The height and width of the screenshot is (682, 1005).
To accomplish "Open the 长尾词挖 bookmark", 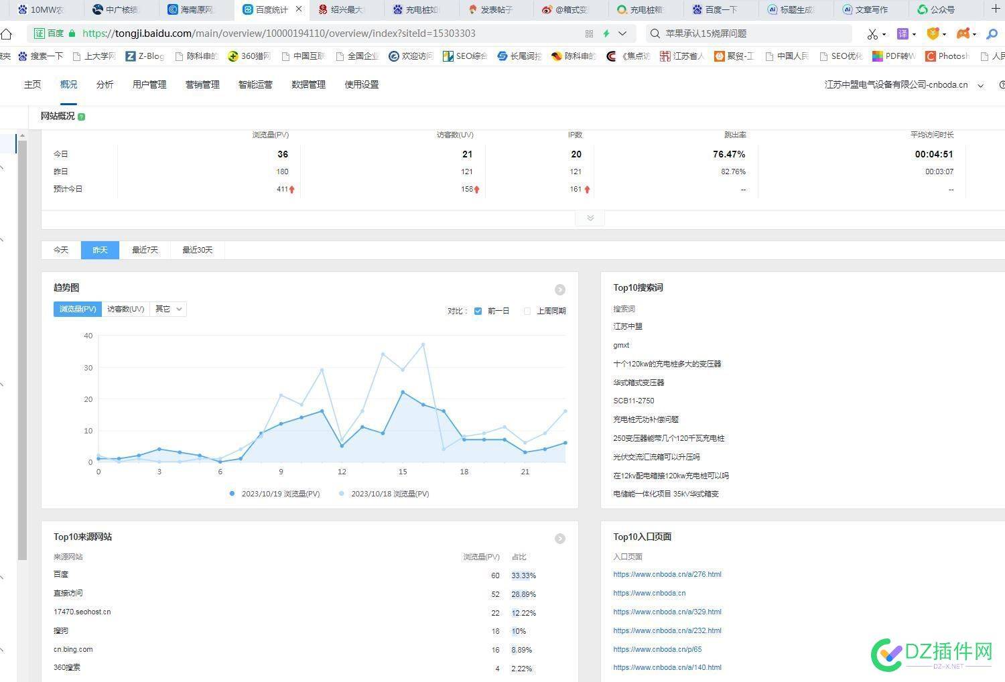I will point(519,56).
